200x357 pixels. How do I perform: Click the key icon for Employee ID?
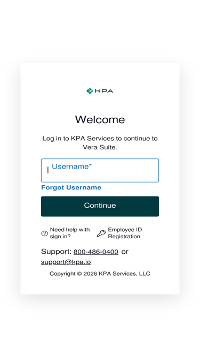[x=101, y=233]
